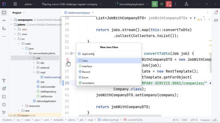Click JobServiceImpl breadcrumb in navigation bar
This screenshot has height=123, width=220.
coord(108,120)
